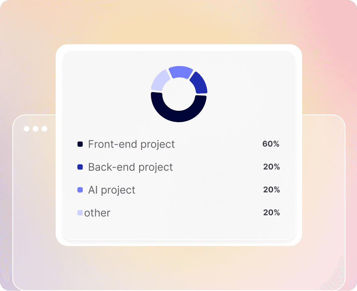The image size is (357, 291).
Task: Click the middle white window dot
Action: click(36, 129)
